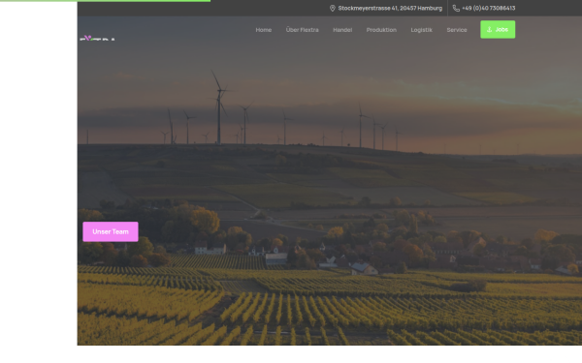Open the Über Flextra menu
This screenshot has width=582, height=363.
pos(302,30)
